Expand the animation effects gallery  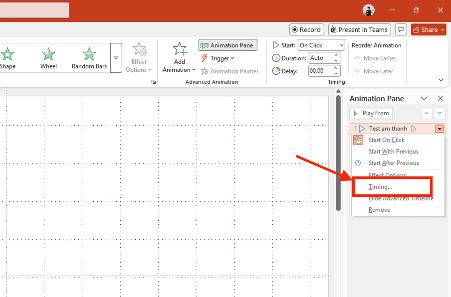(x=116, y=58)
